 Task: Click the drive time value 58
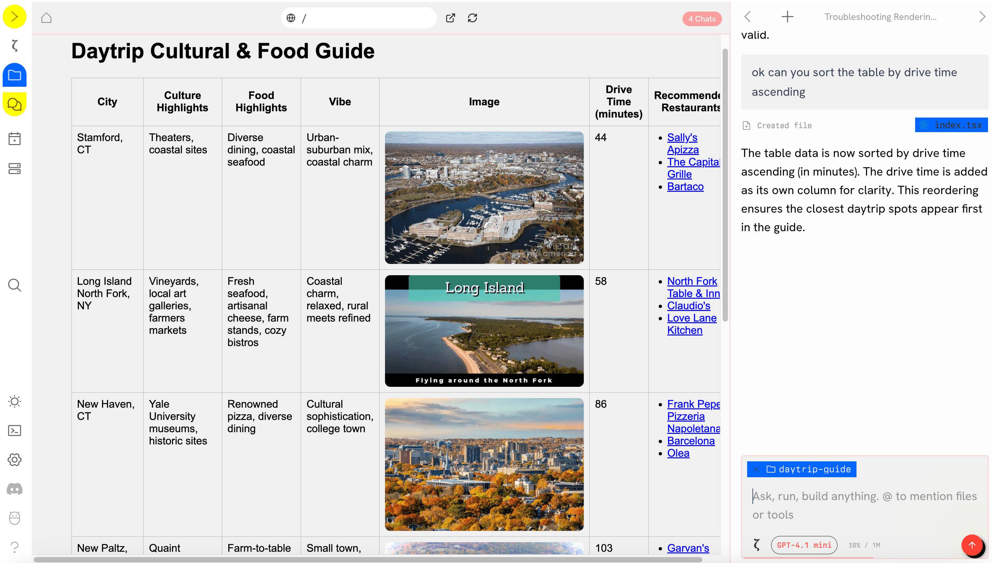pyautogui.click(x=601, y=281)
